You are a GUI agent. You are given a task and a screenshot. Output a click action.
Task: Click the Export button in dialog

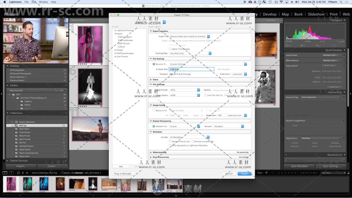244,174
